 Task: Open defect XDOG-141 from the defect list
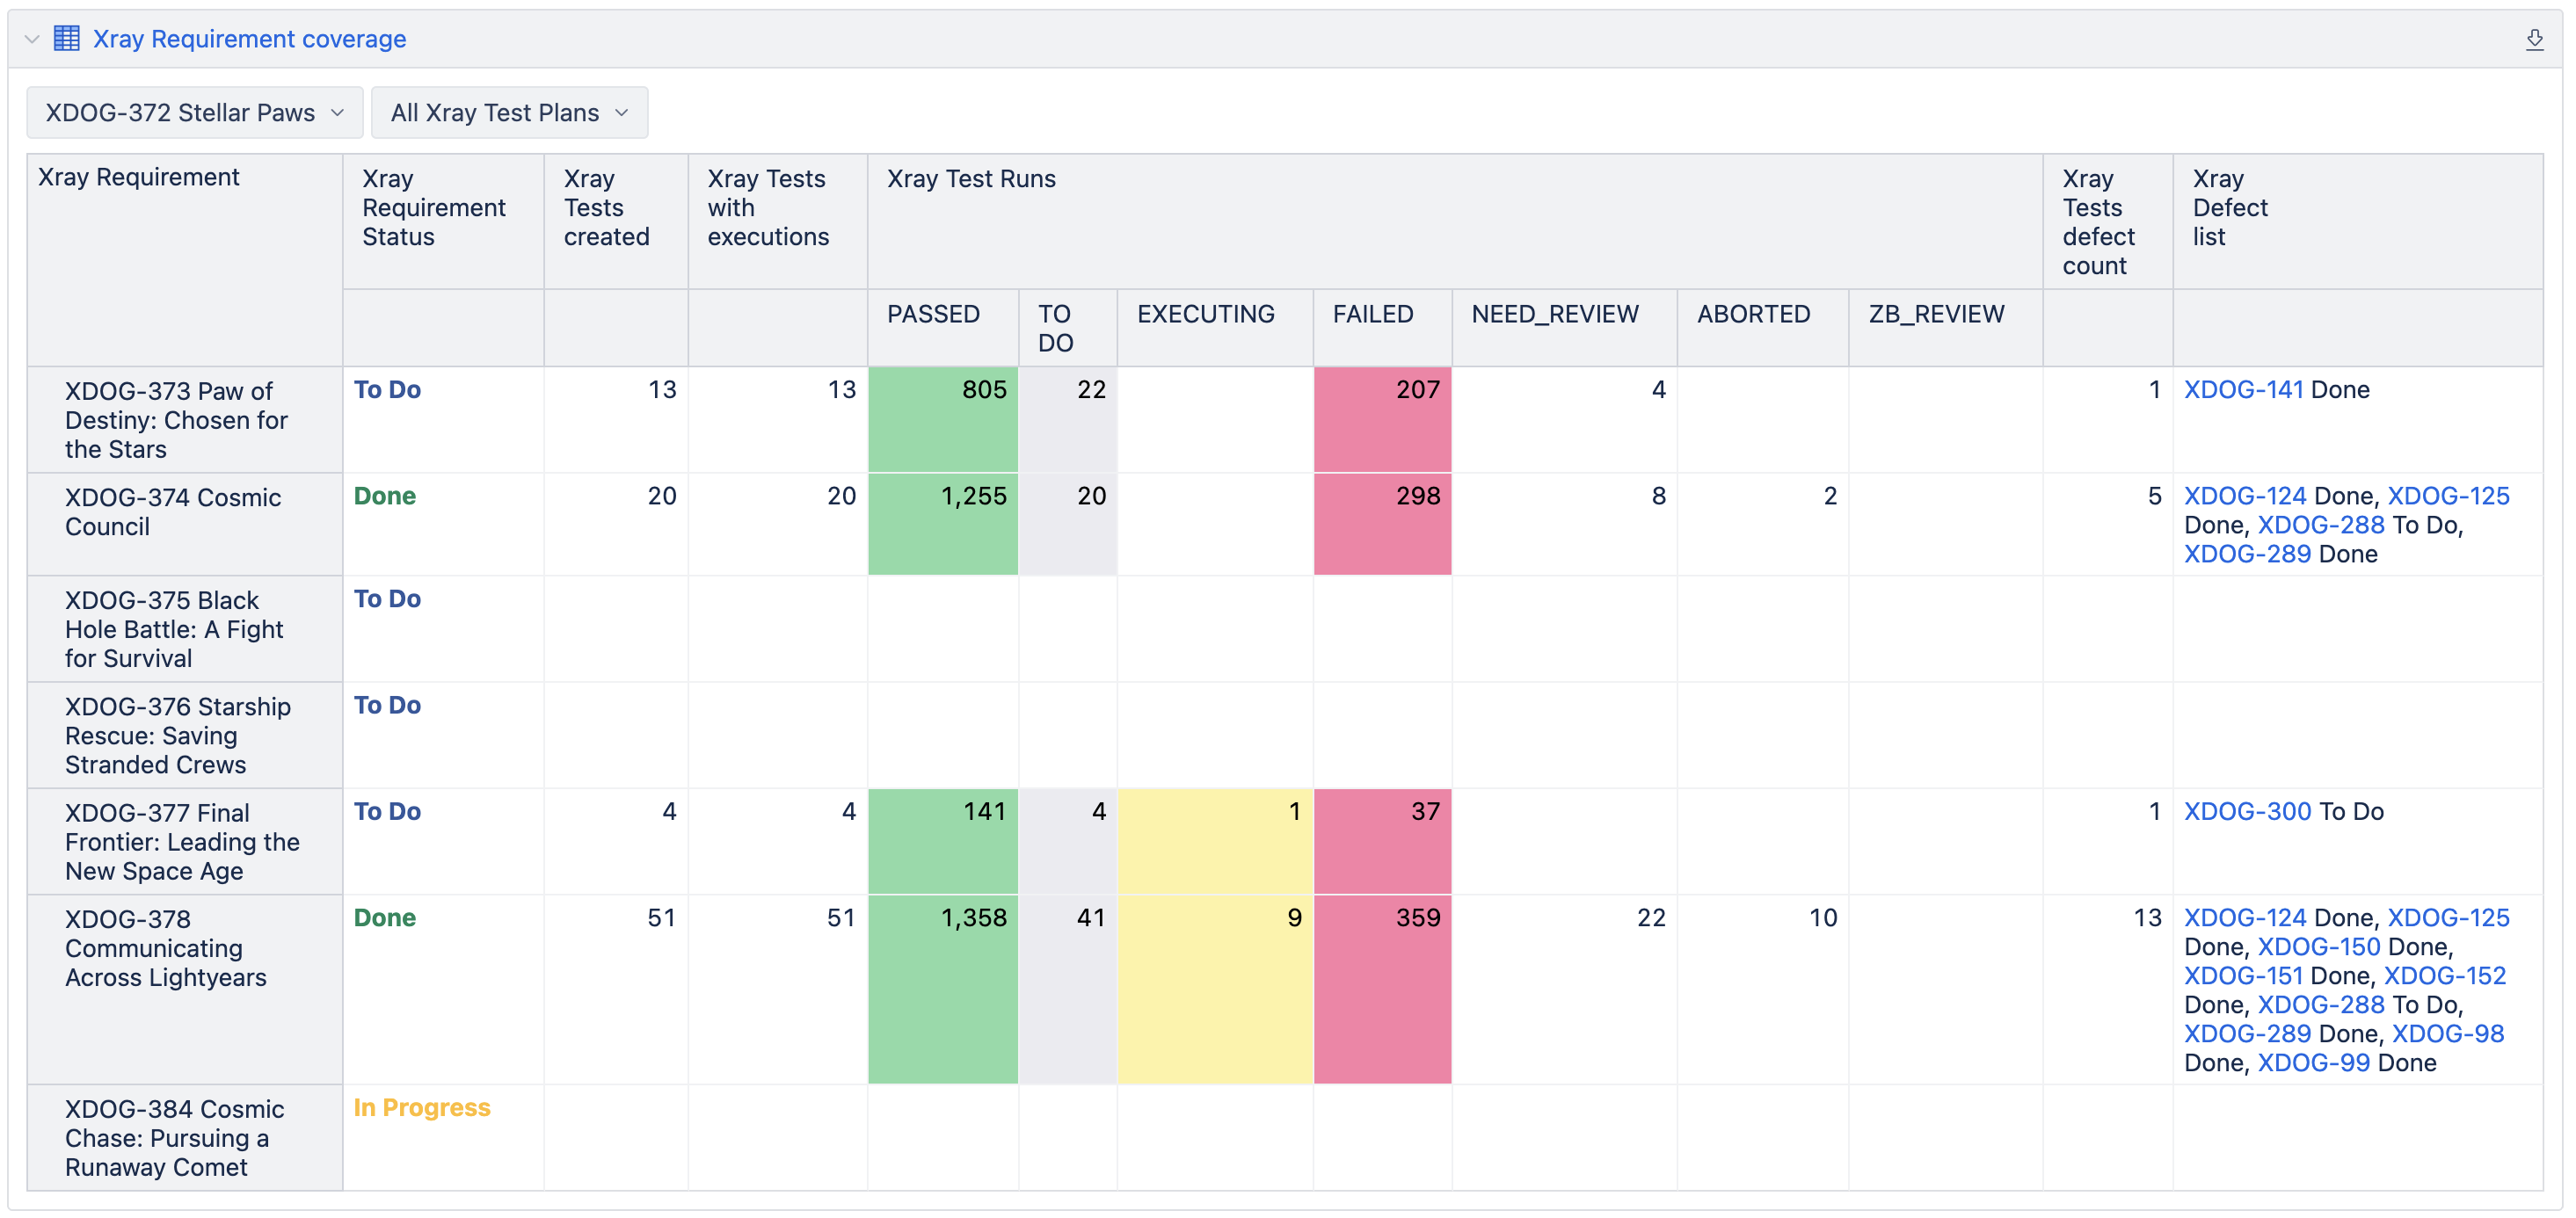[x=2245, y=389]
